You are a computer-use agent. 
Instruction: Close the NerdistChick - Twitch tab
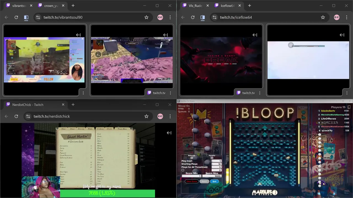point(63,105)
